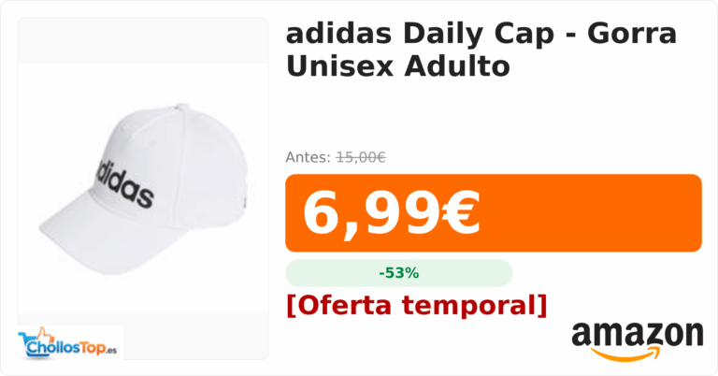Click the word 'amazon' in the logo
This screenshot has width=718, height=376.
[x=638, y=334]
